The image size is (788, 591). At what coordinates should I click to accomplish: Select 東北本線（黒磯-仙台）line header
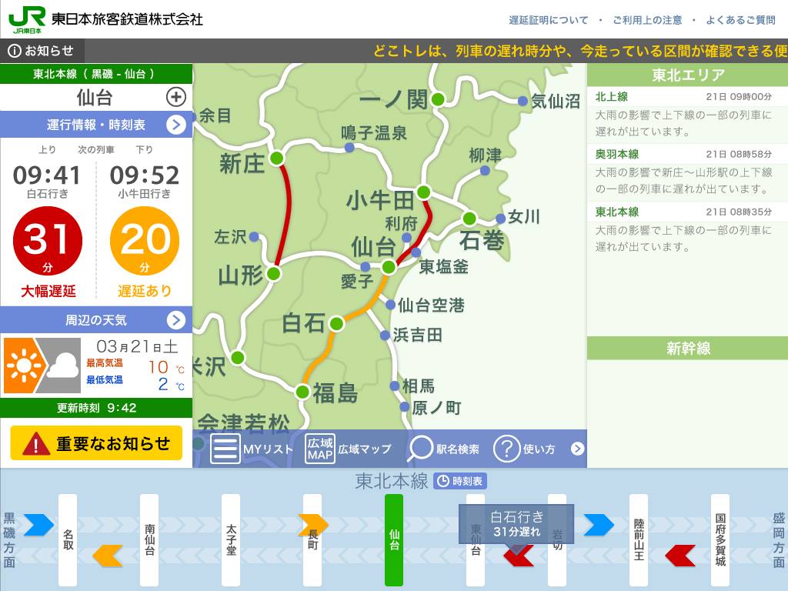(96, 74)
